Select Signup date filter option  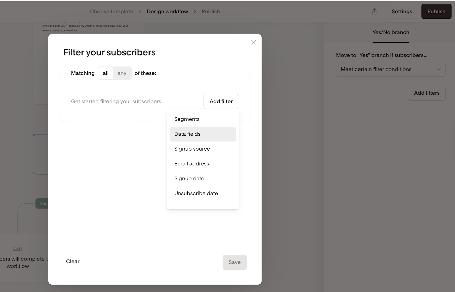189,179
